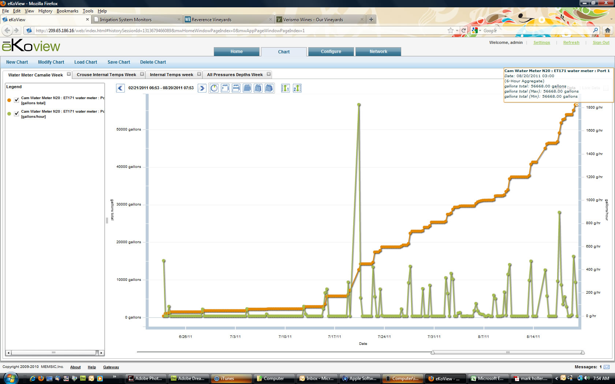Select the month grid calendar icon
The width and height of the screenshot is (615, 384).
247,88
